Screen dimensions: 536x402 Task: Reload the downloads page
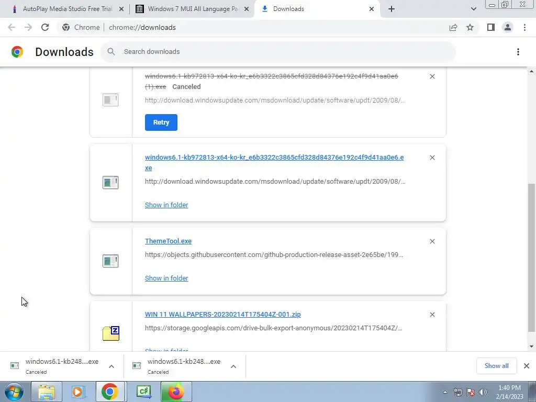tap(45, 27)
